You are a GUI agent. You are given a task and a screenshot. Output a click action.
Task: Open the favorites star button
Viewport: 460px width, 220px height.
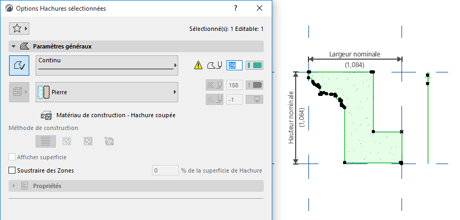(x=19, y=28)
